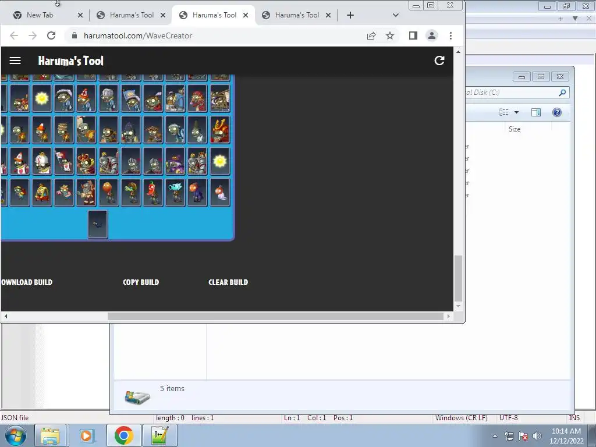596x447 pixels.
Task: Select the blue flag zombie card
Action: point(131,98)
